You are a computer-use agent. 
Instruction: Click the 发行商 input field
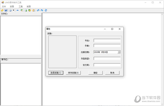107,65
